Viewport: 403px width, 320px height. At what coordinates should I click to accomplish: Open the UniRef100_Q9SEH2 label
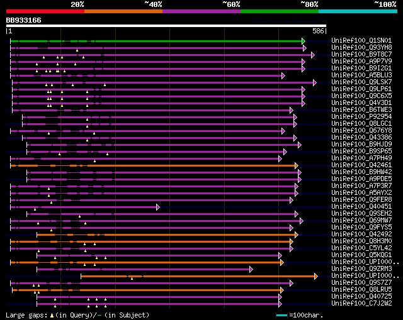click(x=361, y=214)
